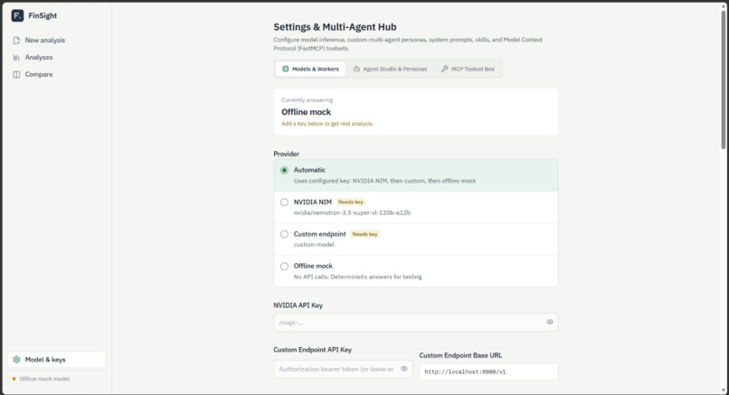
Task: Open Model & keys settings
Action: click(x=57, y=360)
